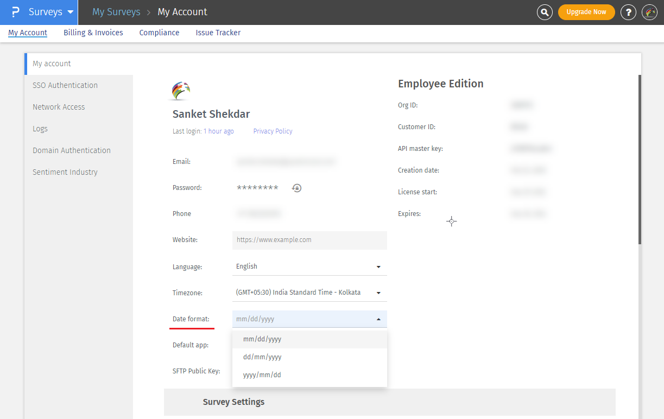
Task: Click the QuestionPro logo icon
Action: tap(15, 12)
